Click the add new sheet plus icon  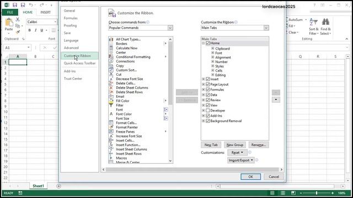59,186
